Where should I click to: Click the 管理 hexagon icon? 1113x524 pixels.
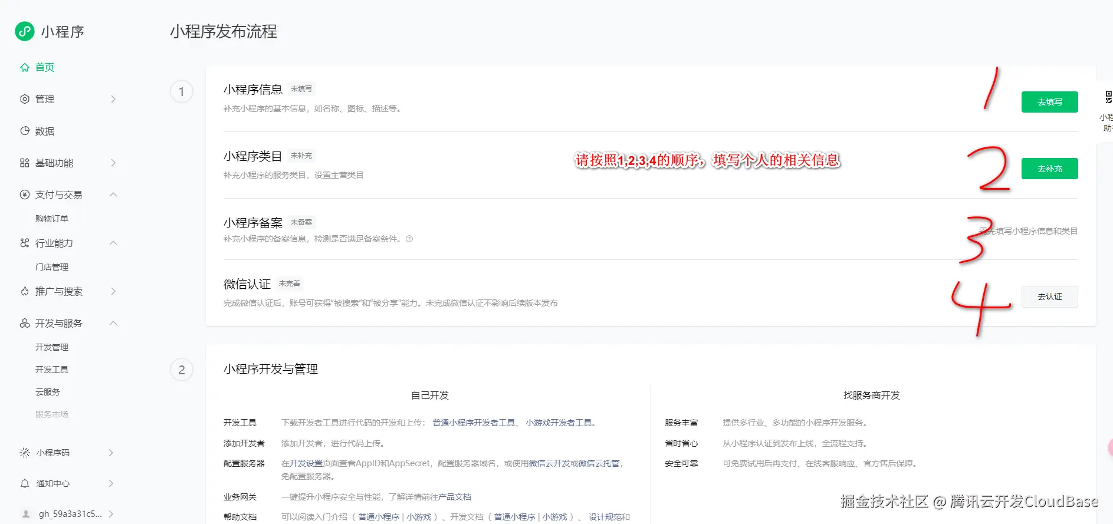(x=25, y=99)
